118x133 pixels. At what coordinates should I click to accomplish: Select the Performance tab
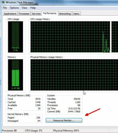50,13
